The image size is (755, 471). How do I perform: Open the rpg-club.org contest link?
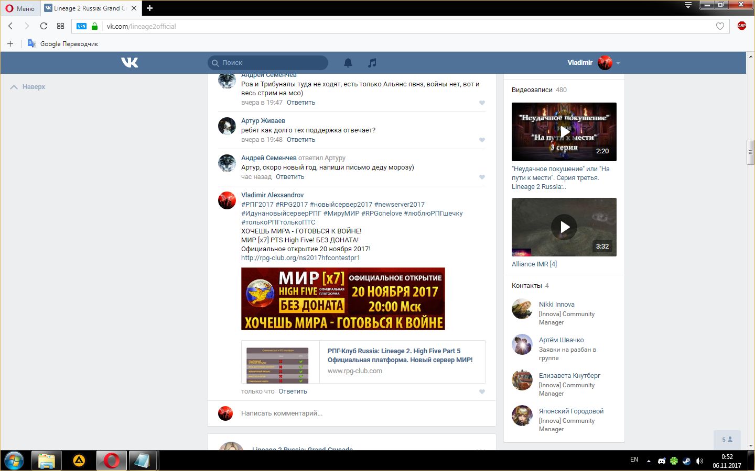click(x=300, y=258)
